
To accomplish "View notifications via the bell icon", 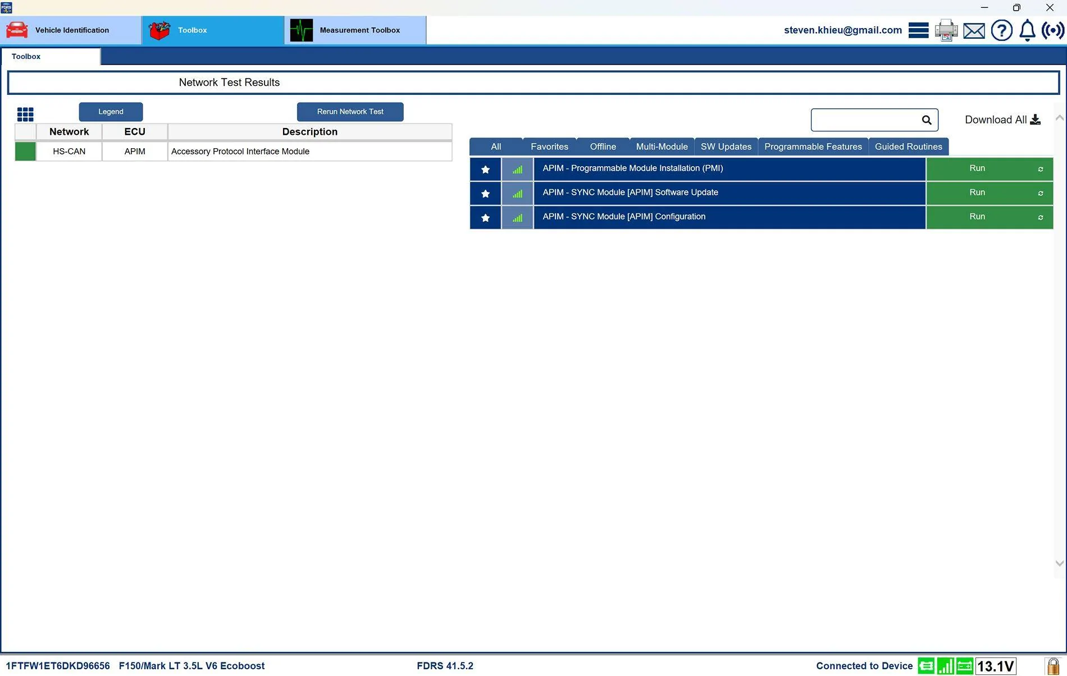I will (x=1027, y=30).
